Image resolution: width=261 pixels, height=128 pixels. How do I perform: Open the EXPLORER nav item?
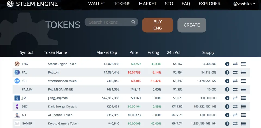(x=209, y=4)
